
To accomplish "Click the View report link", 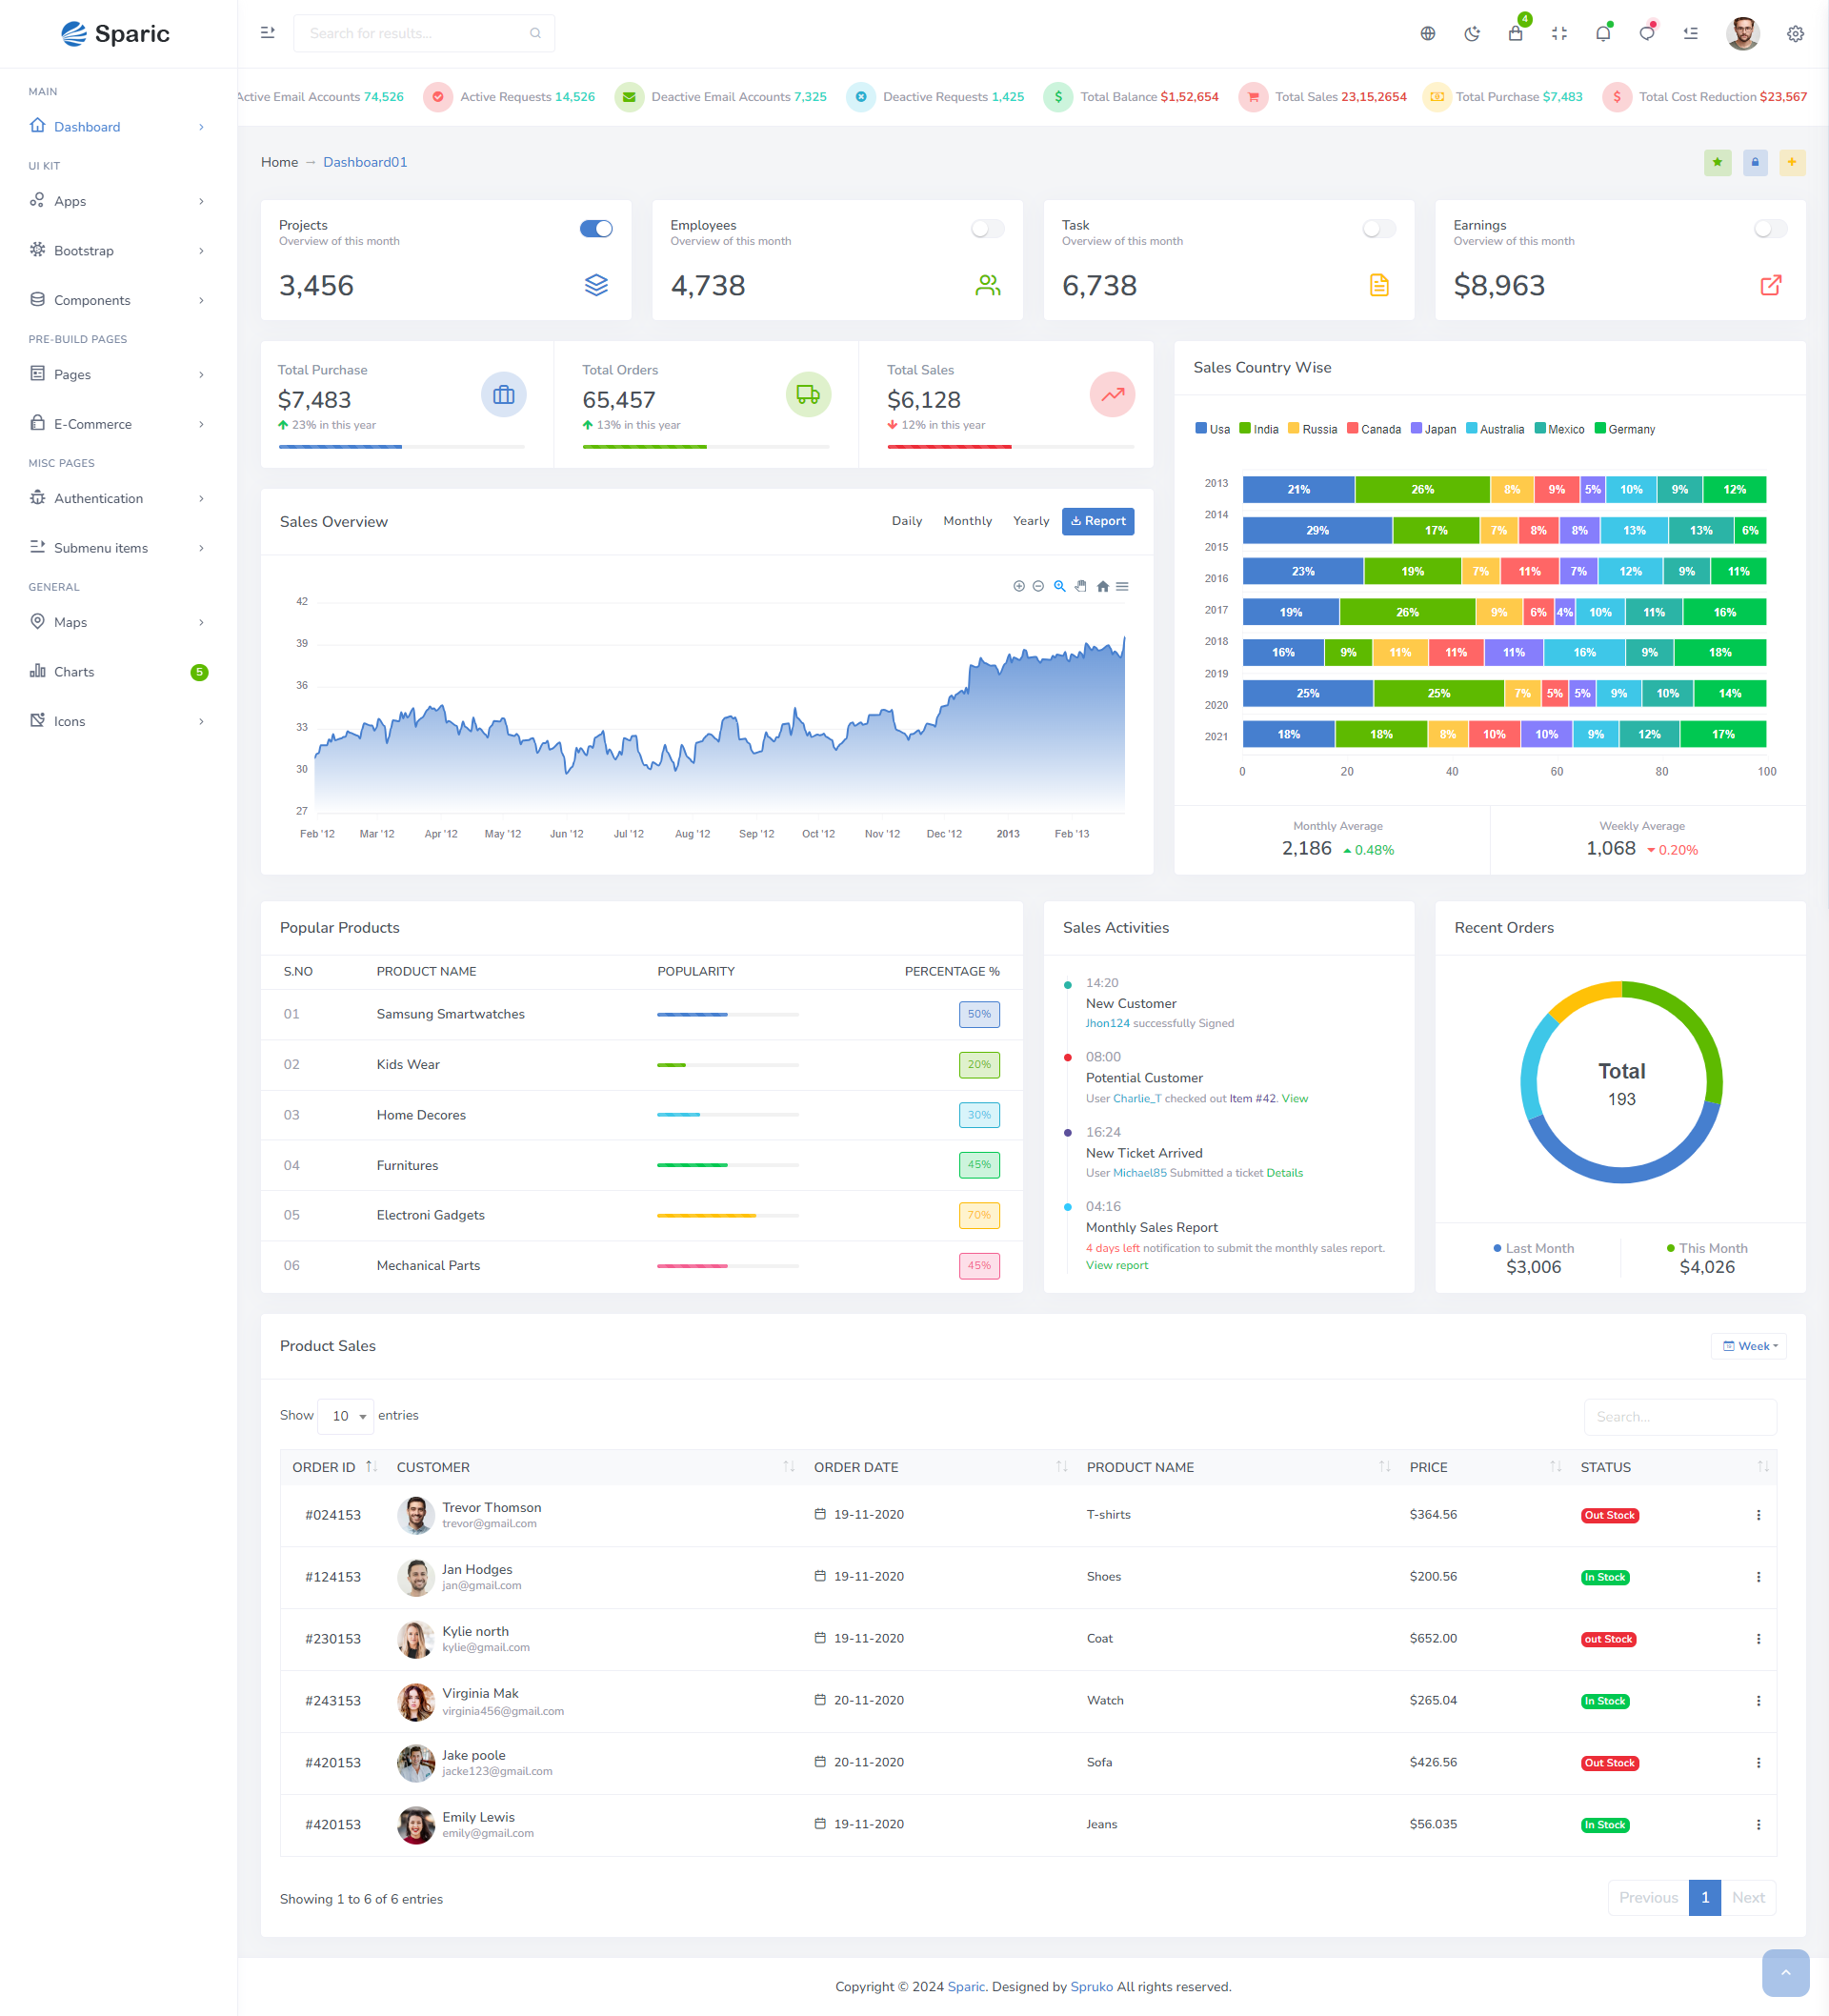I will (x=1116, y=1266).
